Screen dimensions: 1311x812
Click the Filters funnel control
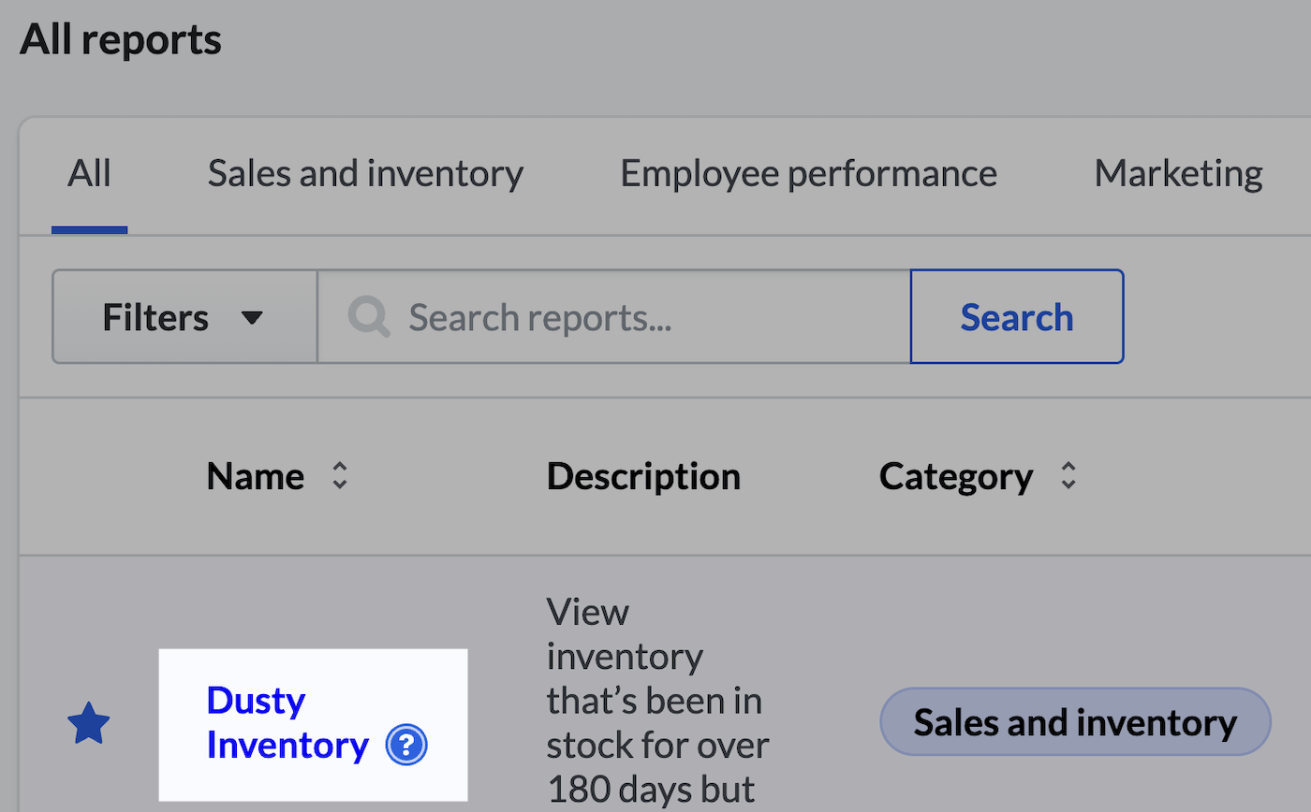point(184,316)
